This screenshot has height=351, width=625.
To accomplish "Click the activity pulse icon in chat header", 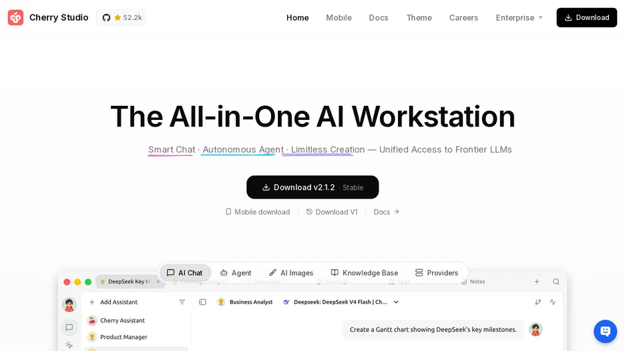I will pyautogui.click(x=552, y=302).
